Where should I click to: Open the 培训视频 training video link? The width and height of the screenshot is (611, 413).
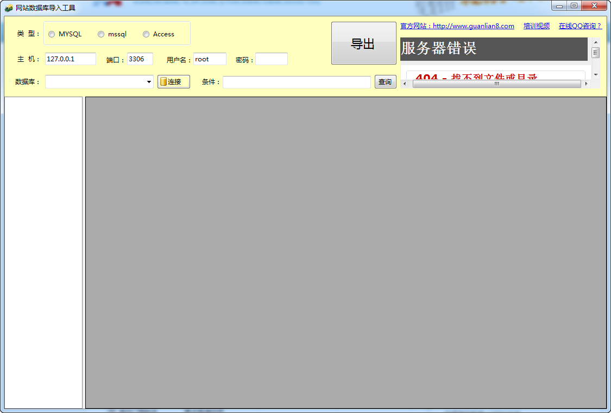(537, 26)
